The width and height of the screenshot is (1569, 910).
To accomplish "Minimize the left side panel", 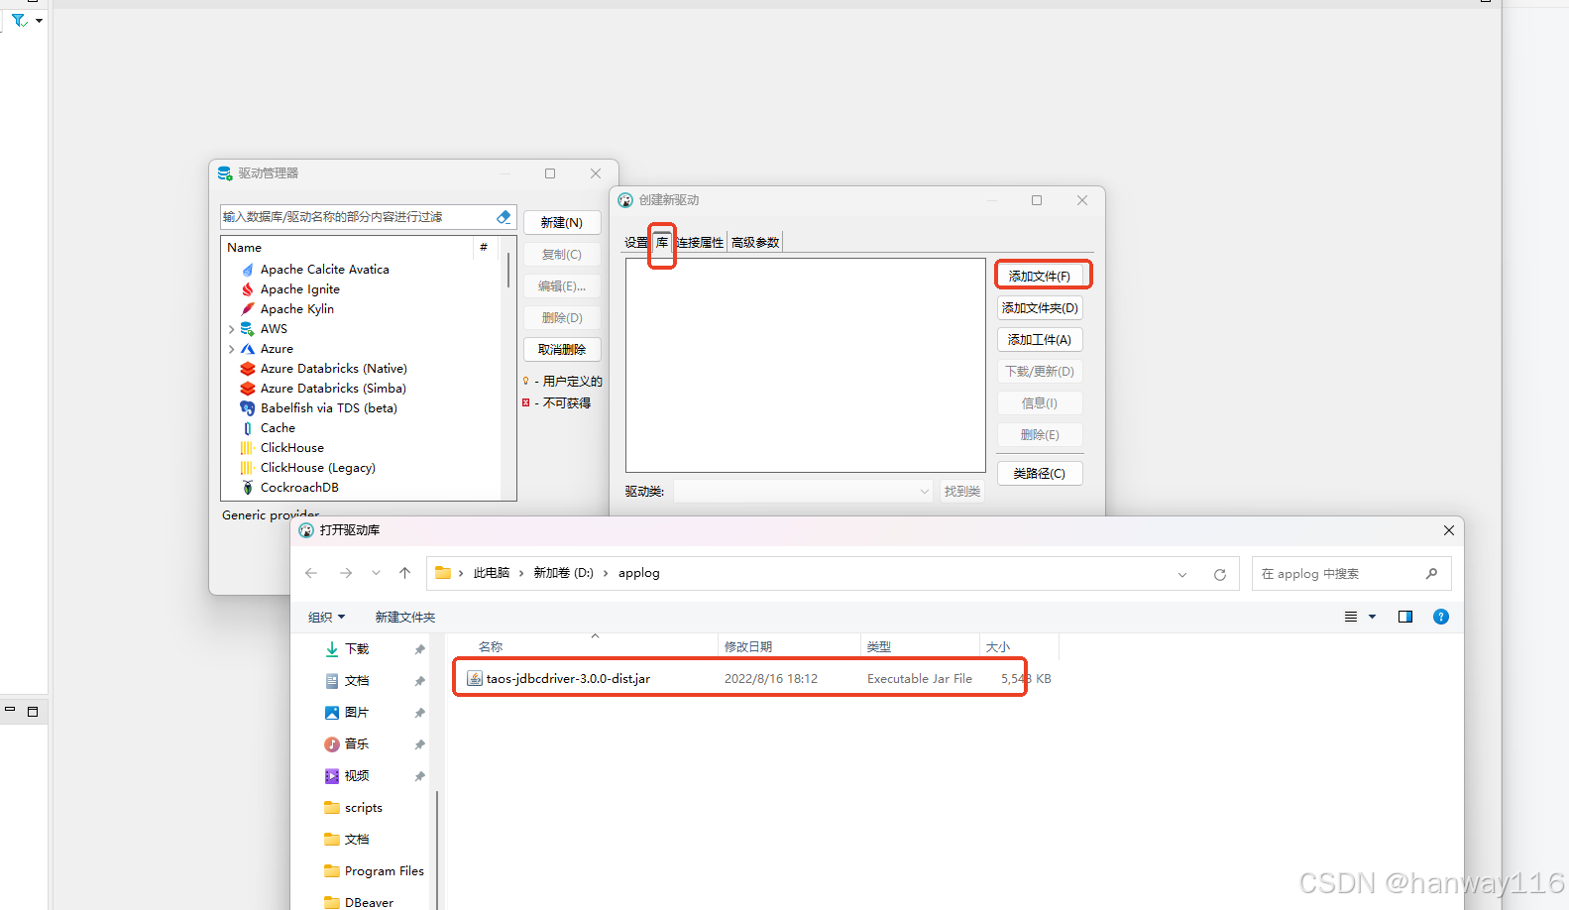I will tap(10, 711).
